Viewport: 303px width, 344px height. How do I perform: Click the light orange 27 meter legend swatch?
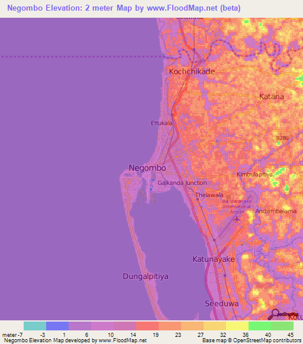(215, 326)
